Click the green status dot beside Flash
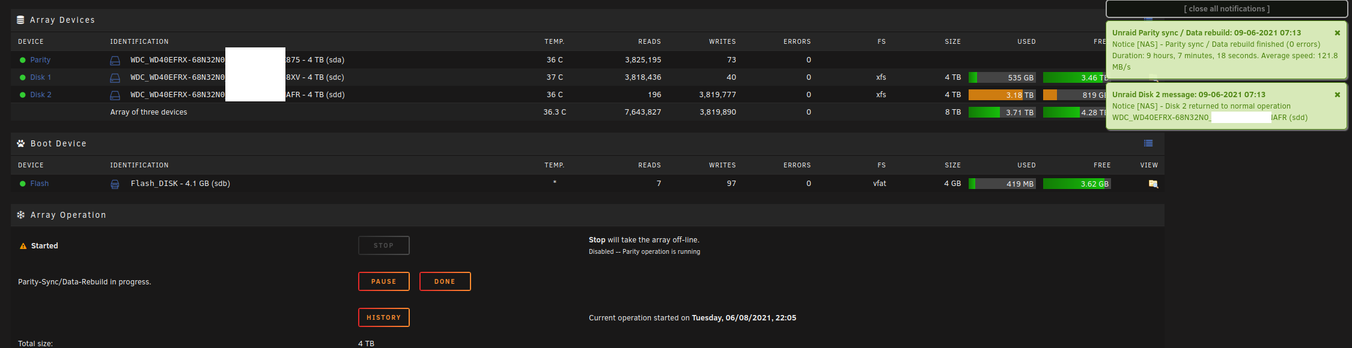 pos(23,184)
